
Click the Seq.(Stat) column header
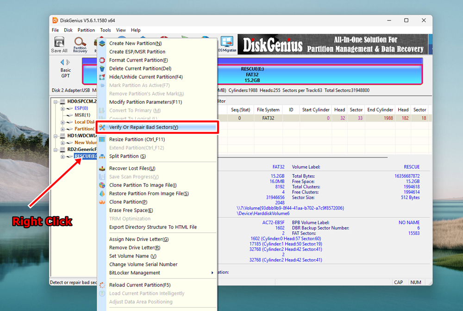tap(240, 110)
